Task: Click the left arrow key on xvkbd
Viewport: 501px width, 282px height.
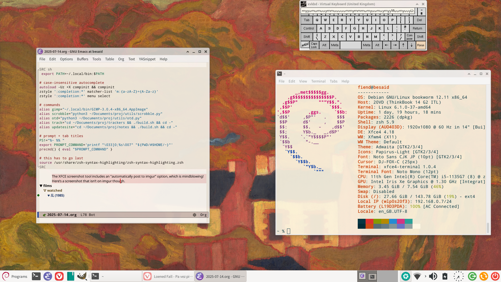Action: (x=386, y=45)
